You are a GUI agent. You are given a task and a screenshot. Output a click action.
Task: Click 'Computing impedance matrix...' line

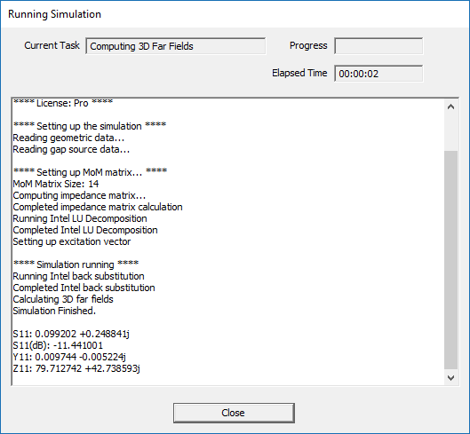click(x=79, y=195)
